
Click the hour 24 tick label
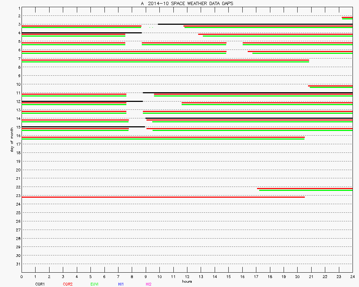coord(353,277)
